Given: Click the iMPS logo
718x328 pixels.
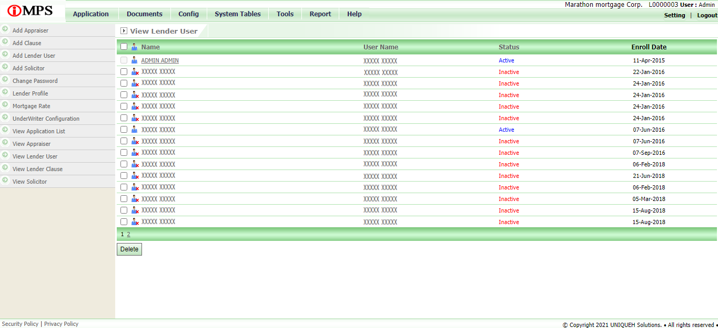Looking at the screenshot, I should click(30, 10).
